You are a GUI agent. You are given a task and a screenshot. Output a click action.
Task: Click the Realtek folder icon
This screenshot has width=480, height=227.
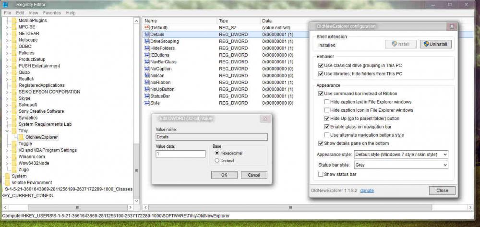tap(14, 79)
